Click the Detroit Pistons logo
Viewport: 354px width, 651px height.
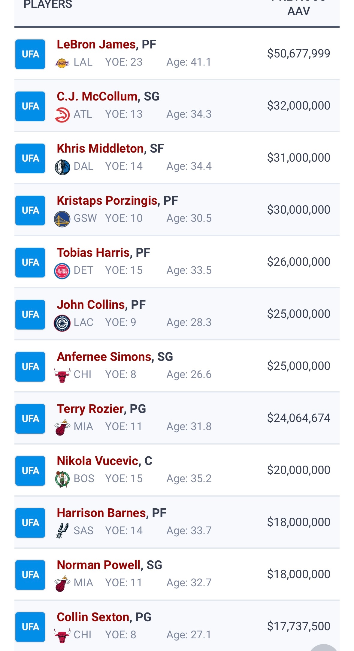coord(62,271)
